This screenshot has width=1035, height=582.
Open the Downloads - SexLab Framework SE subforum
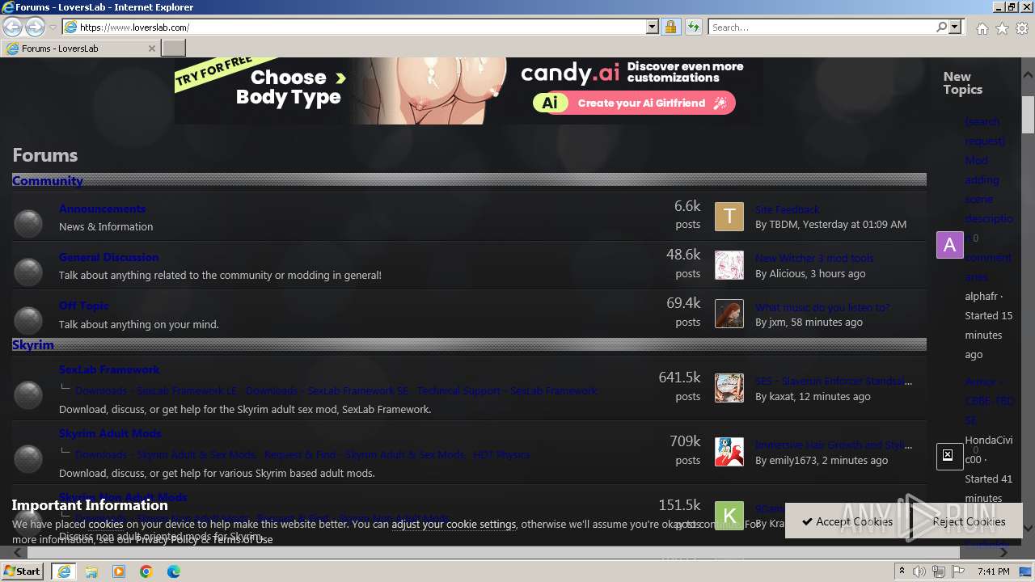pyautogui.click(x=327, y=390)
